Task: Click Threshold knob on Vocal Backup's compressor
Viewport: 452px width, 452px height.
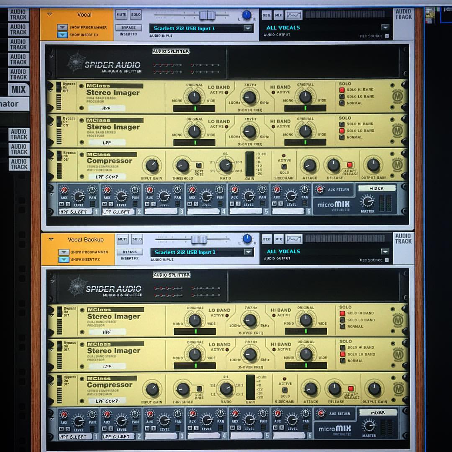Action: point(183,390)
